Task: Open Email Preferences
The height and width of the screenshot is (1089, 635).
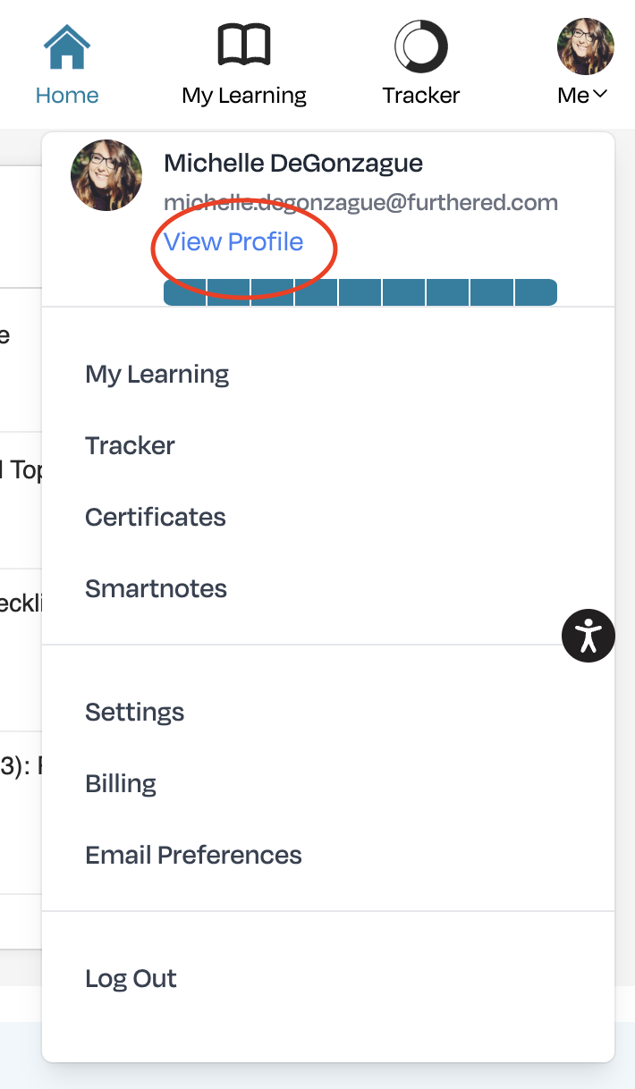Action: 194,855
